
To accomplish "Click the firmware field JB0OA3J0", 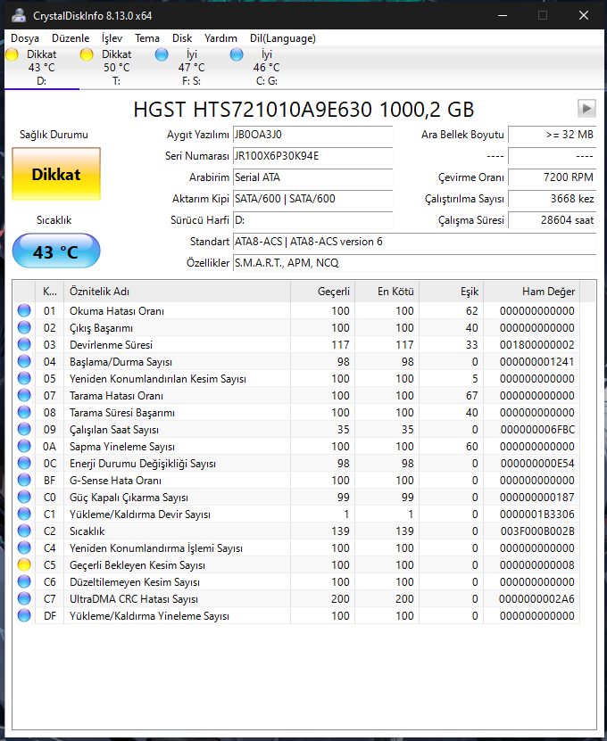I will coord(312,135).
